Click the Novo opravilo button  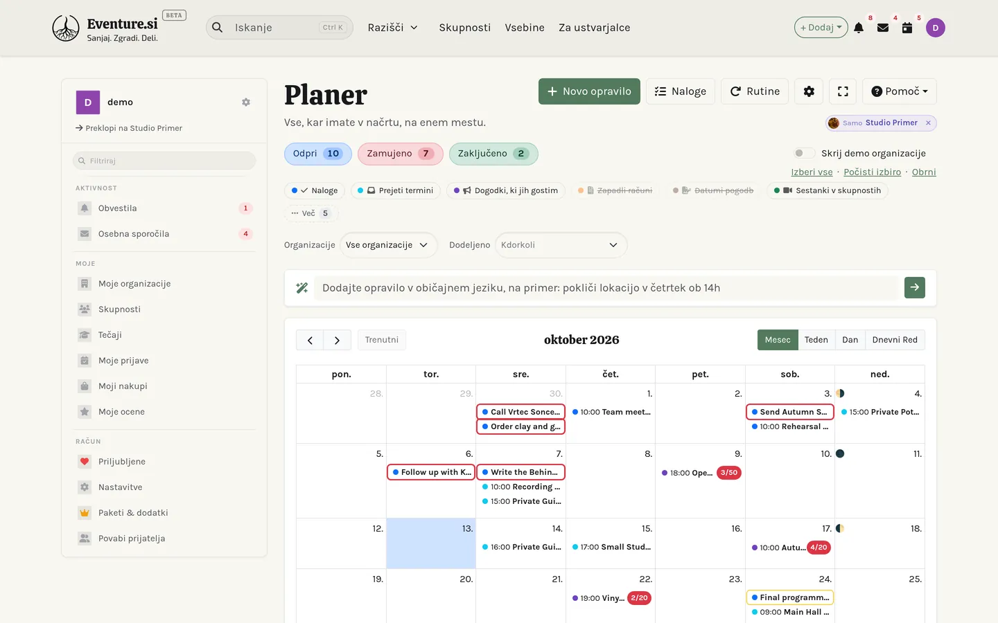(589, 91)
